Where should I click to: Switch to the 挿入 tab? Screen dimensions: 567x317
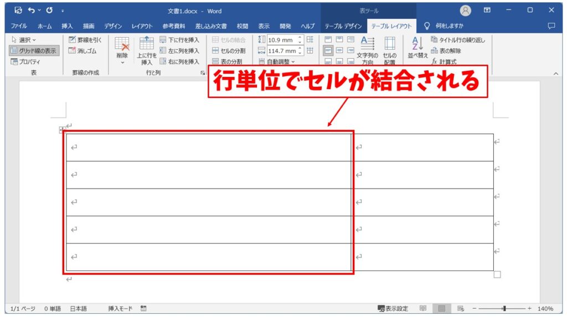click(x=67, y=26)
